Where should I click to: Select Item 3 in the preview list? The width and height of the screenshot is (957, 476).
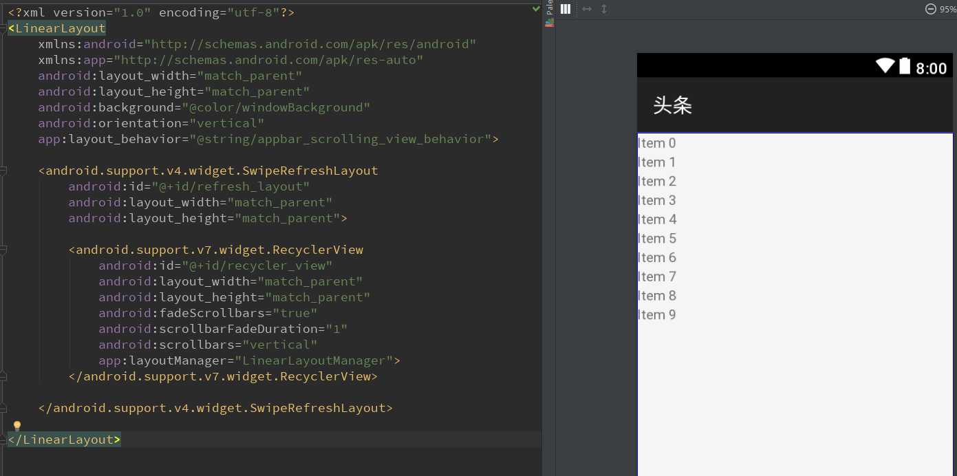[x=657, y=200]
